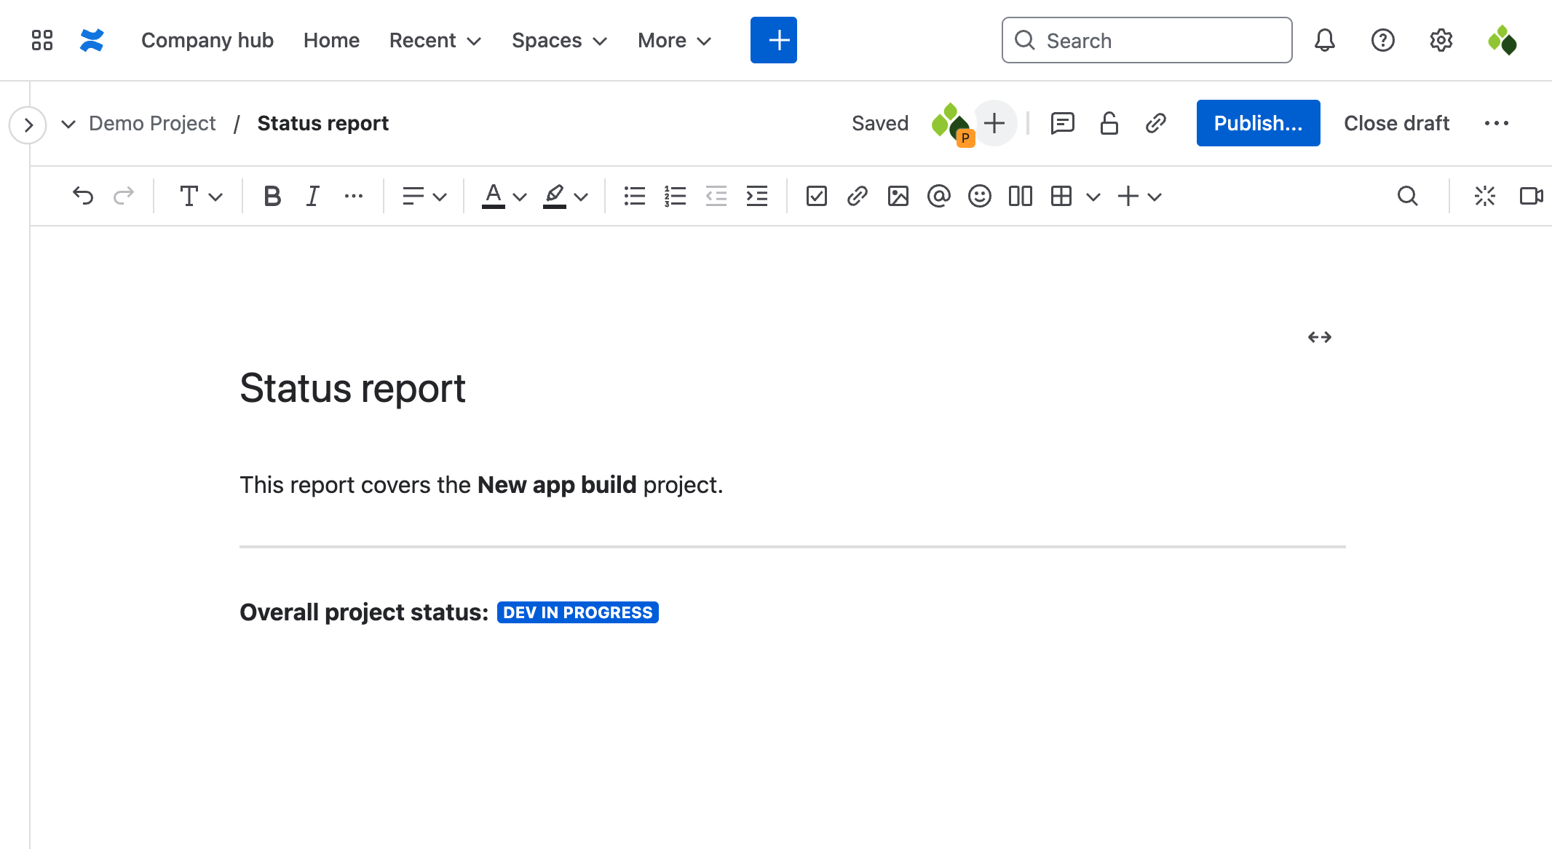The image size is (1552, 849).
Task: Toggle italic formatting
Action: (x=312, y=195)
